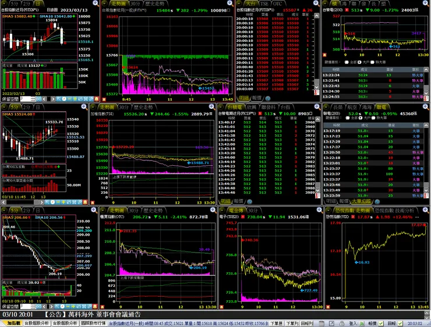Image resolution: width=431 pixels, height=327 pixels.
Task: Toggle the 報價 checkbox in status bar
Action: click(x=381, y=324)
